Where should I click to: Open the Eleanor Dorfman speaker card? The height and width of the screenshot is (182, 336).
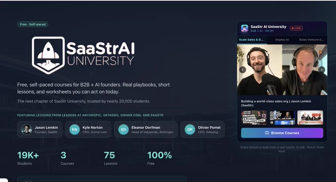point(146,129)
